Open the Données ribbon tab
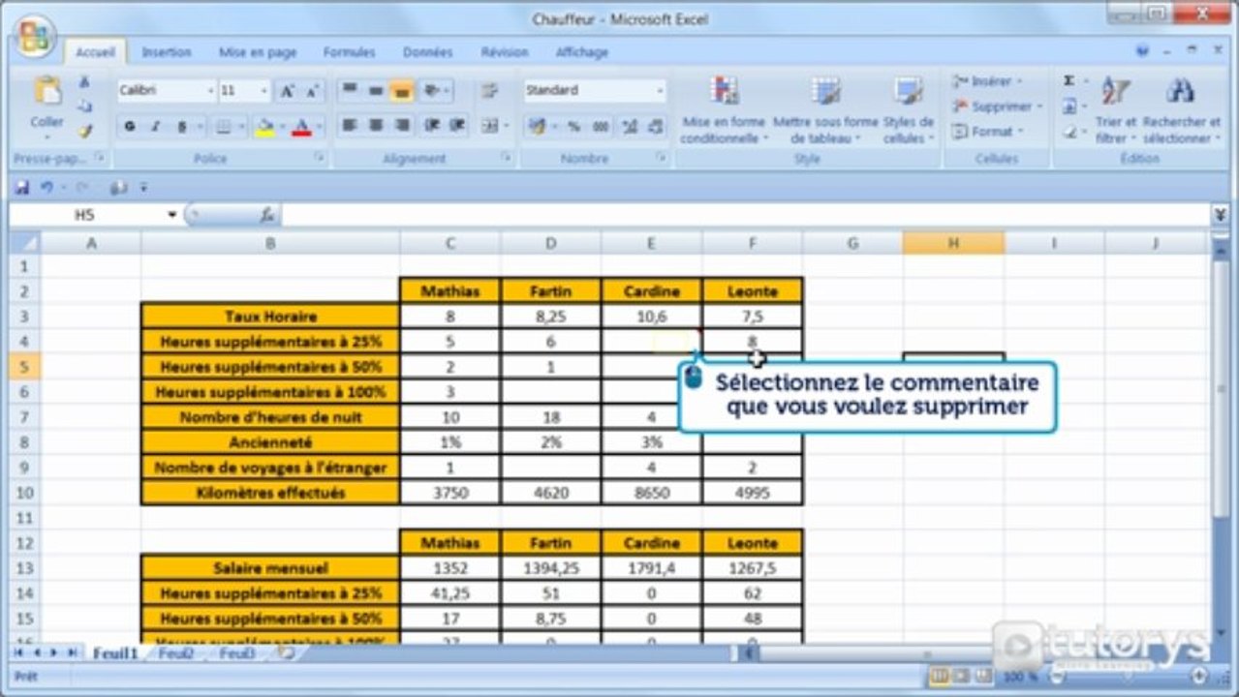1239x697 pixels. [428, 52]
